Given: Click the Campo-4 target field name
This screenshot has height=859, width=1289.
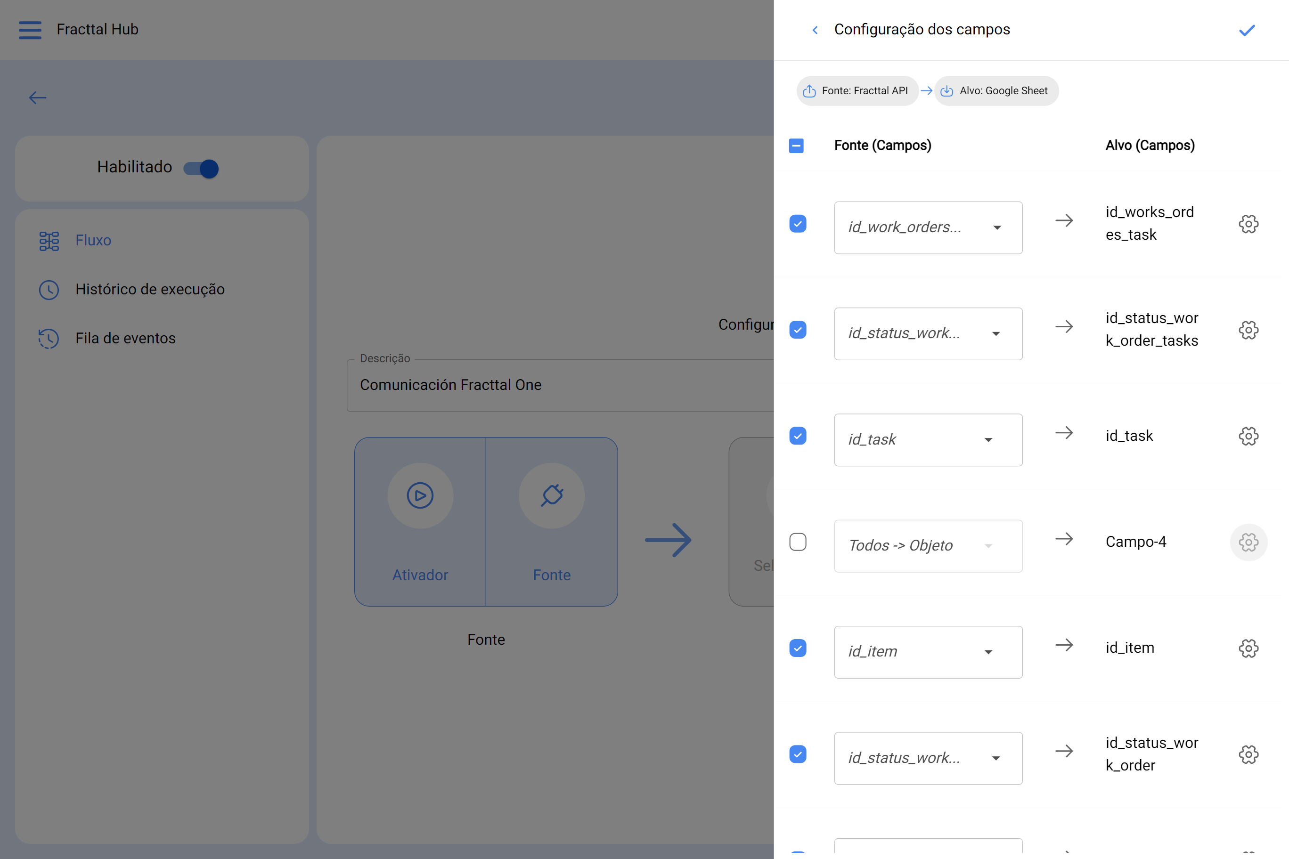Looking at the screenshot, I should coord(1135,542).
